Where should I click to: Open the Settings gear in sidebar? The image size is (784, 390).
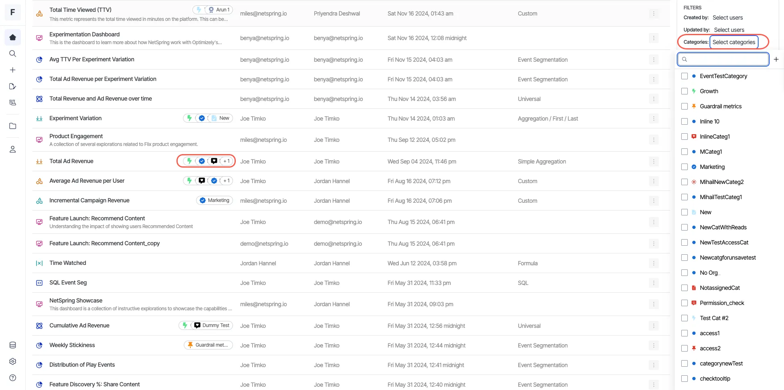point(13,361)
